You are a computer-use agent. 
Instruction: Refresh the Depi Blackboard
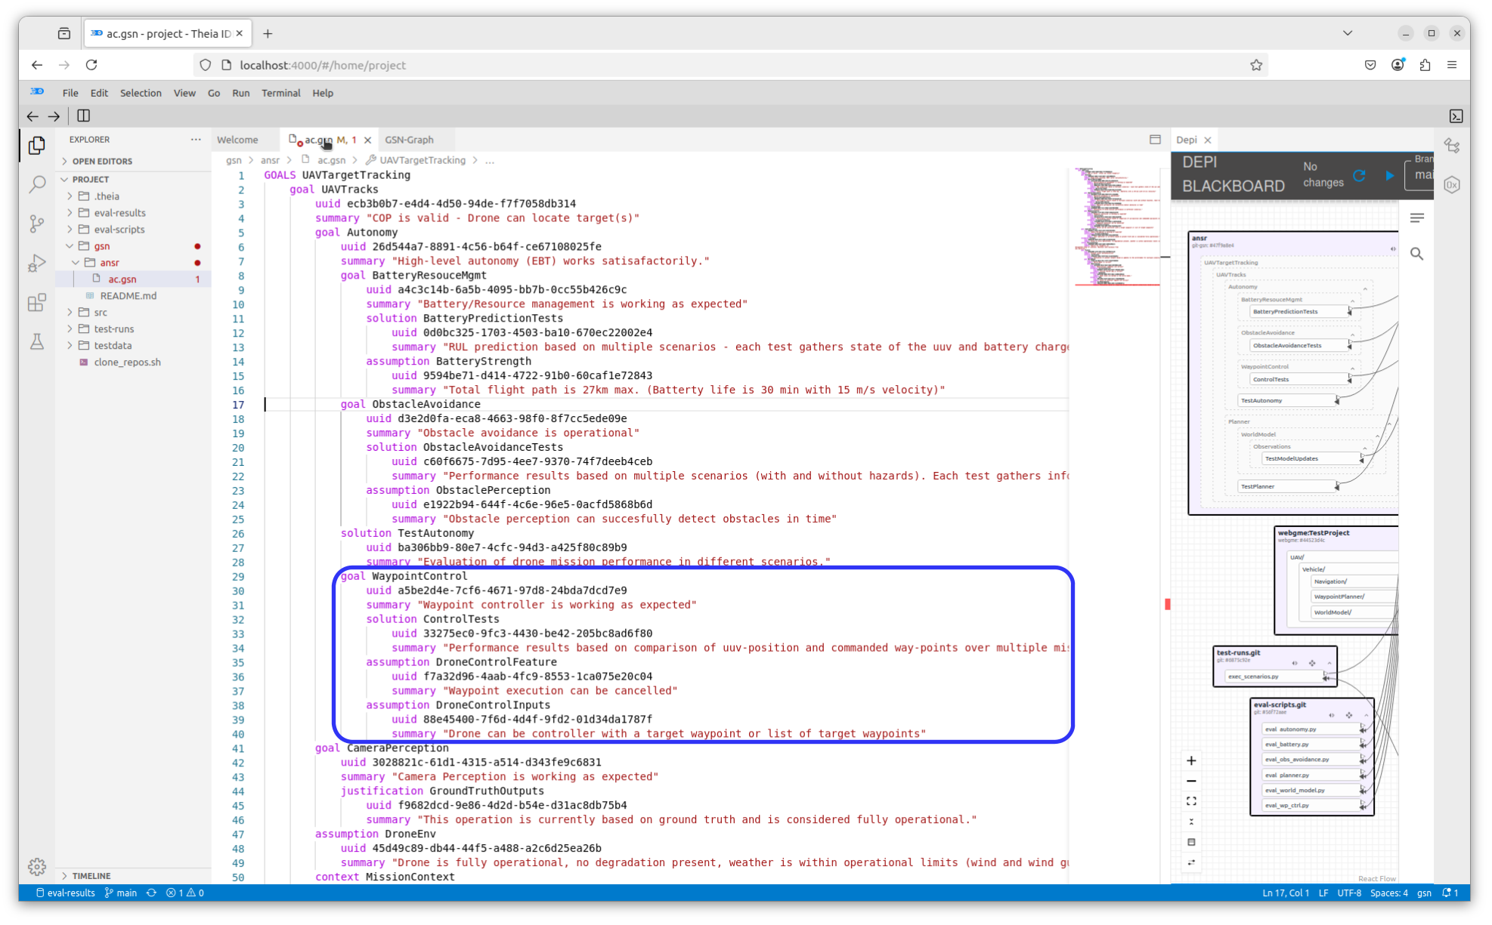click(1359, 175)
